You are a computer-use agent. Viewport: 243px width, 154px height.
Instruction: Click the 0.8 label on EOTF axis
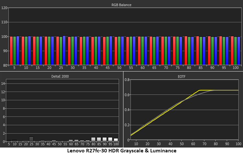127,80
